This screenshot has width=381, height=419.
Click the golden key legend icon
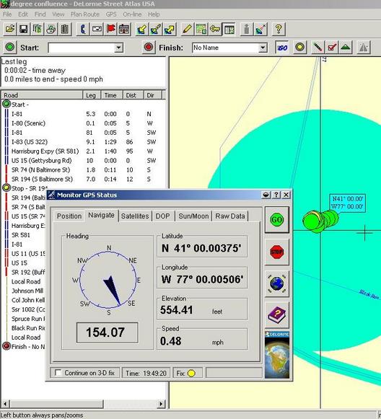coord(215,29)
